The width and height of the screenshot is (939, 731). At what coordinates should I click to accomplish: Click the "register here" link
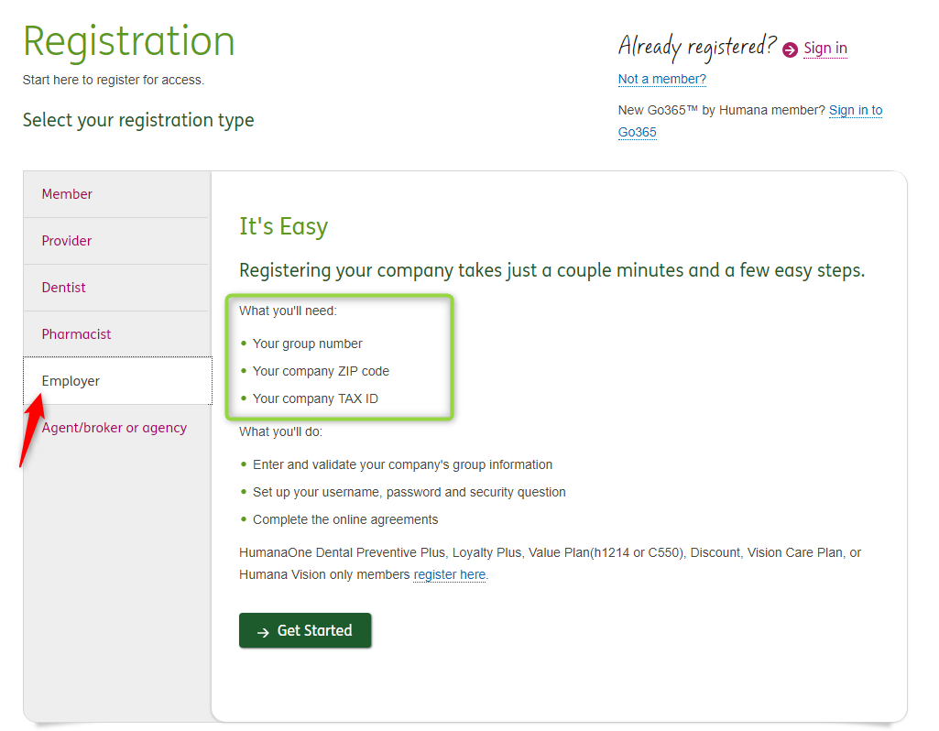coord(449,575)
